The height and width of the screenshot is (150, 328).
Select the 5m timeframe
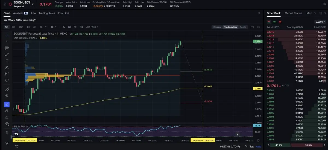pos(13,27)
